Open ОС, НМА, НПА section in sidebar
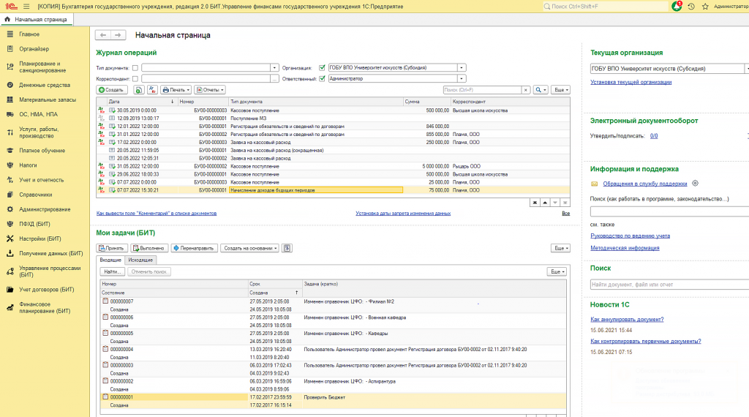 [38, 114]
